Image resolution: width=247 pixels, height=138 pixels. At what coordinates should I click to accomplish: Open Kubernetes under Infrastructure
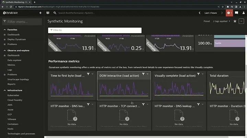(13, 95)
